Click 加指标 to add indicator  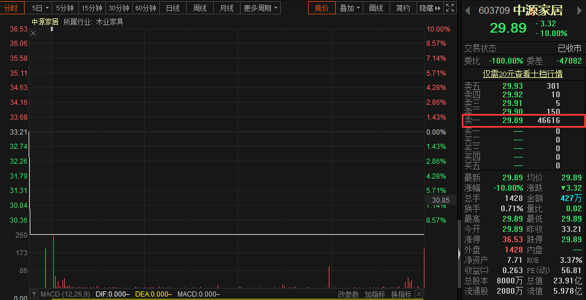(375, 294)
